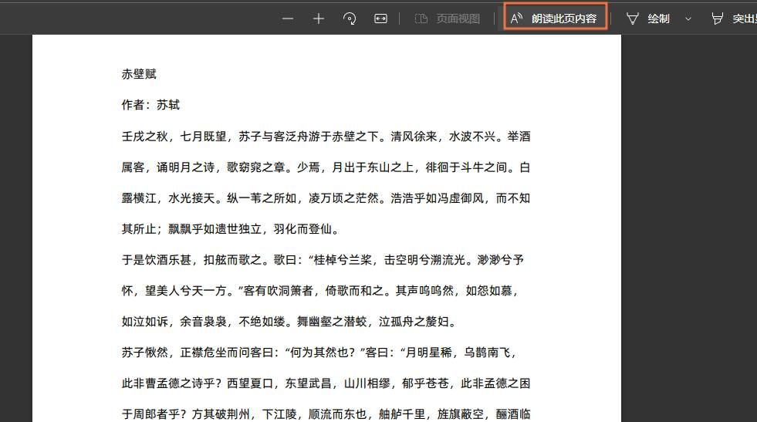Expand the 绘制 dropdown arrow
The width and height of the screenshot is (757, 422).
coord(688,19)
